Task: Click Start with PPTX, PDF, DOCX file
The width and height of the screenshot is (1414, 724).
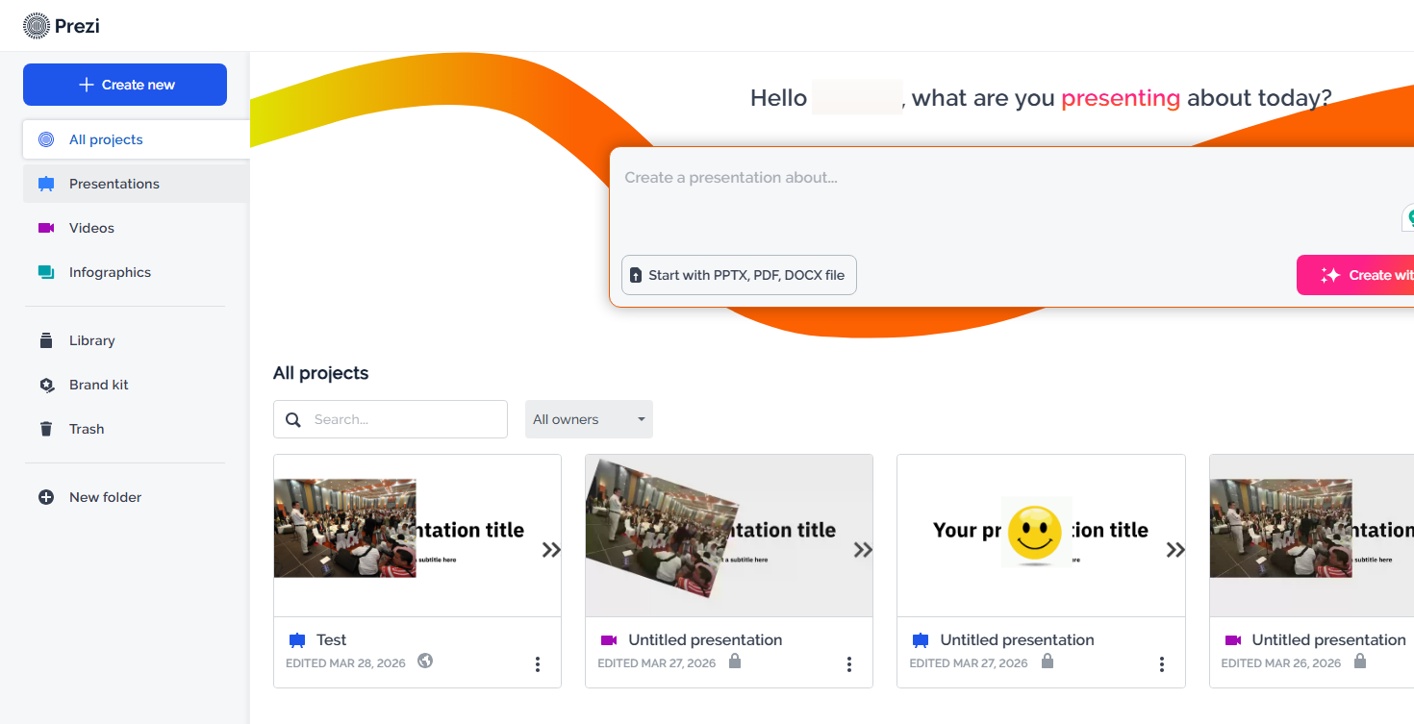Action: 739,275
